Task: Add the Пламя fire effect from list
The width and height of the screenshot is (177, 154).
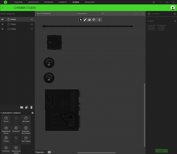Action: click(6, 139)
